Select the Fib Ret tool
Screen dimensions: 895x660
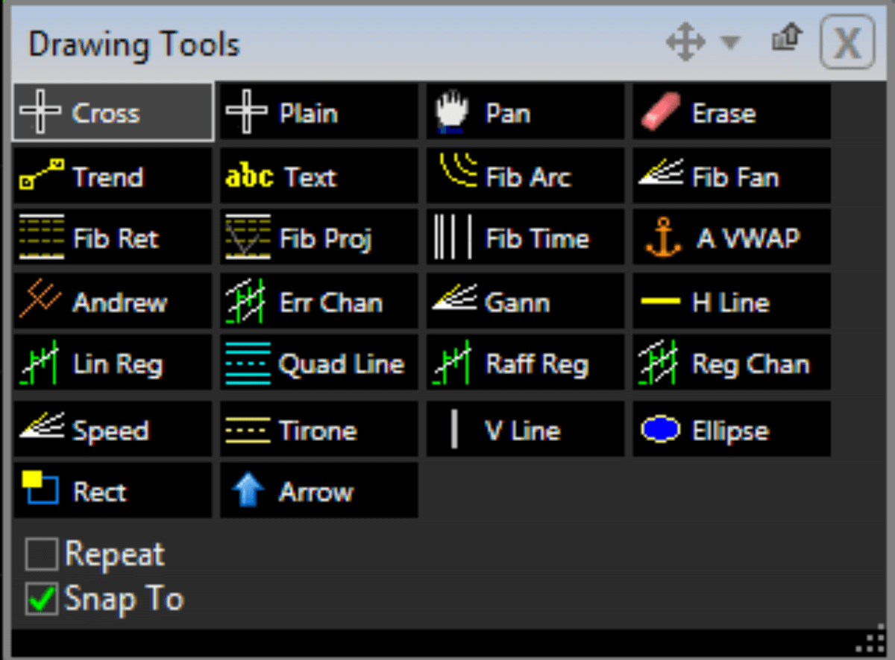click(113, 238)
